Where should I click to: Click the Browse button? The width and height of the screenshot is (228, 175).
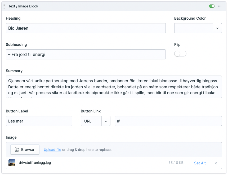(x=25, y=150)
